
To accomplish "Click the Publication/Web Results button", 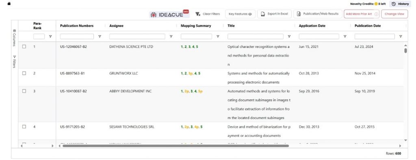I will tap(318, 14).
